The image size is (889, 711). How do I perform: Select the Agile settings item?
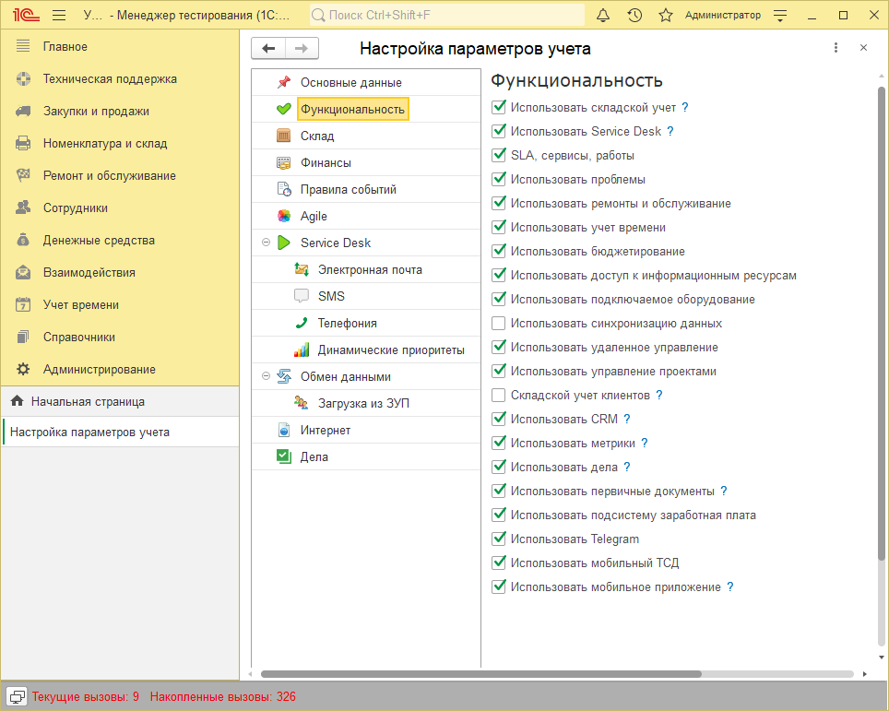(x=314, y=217)
